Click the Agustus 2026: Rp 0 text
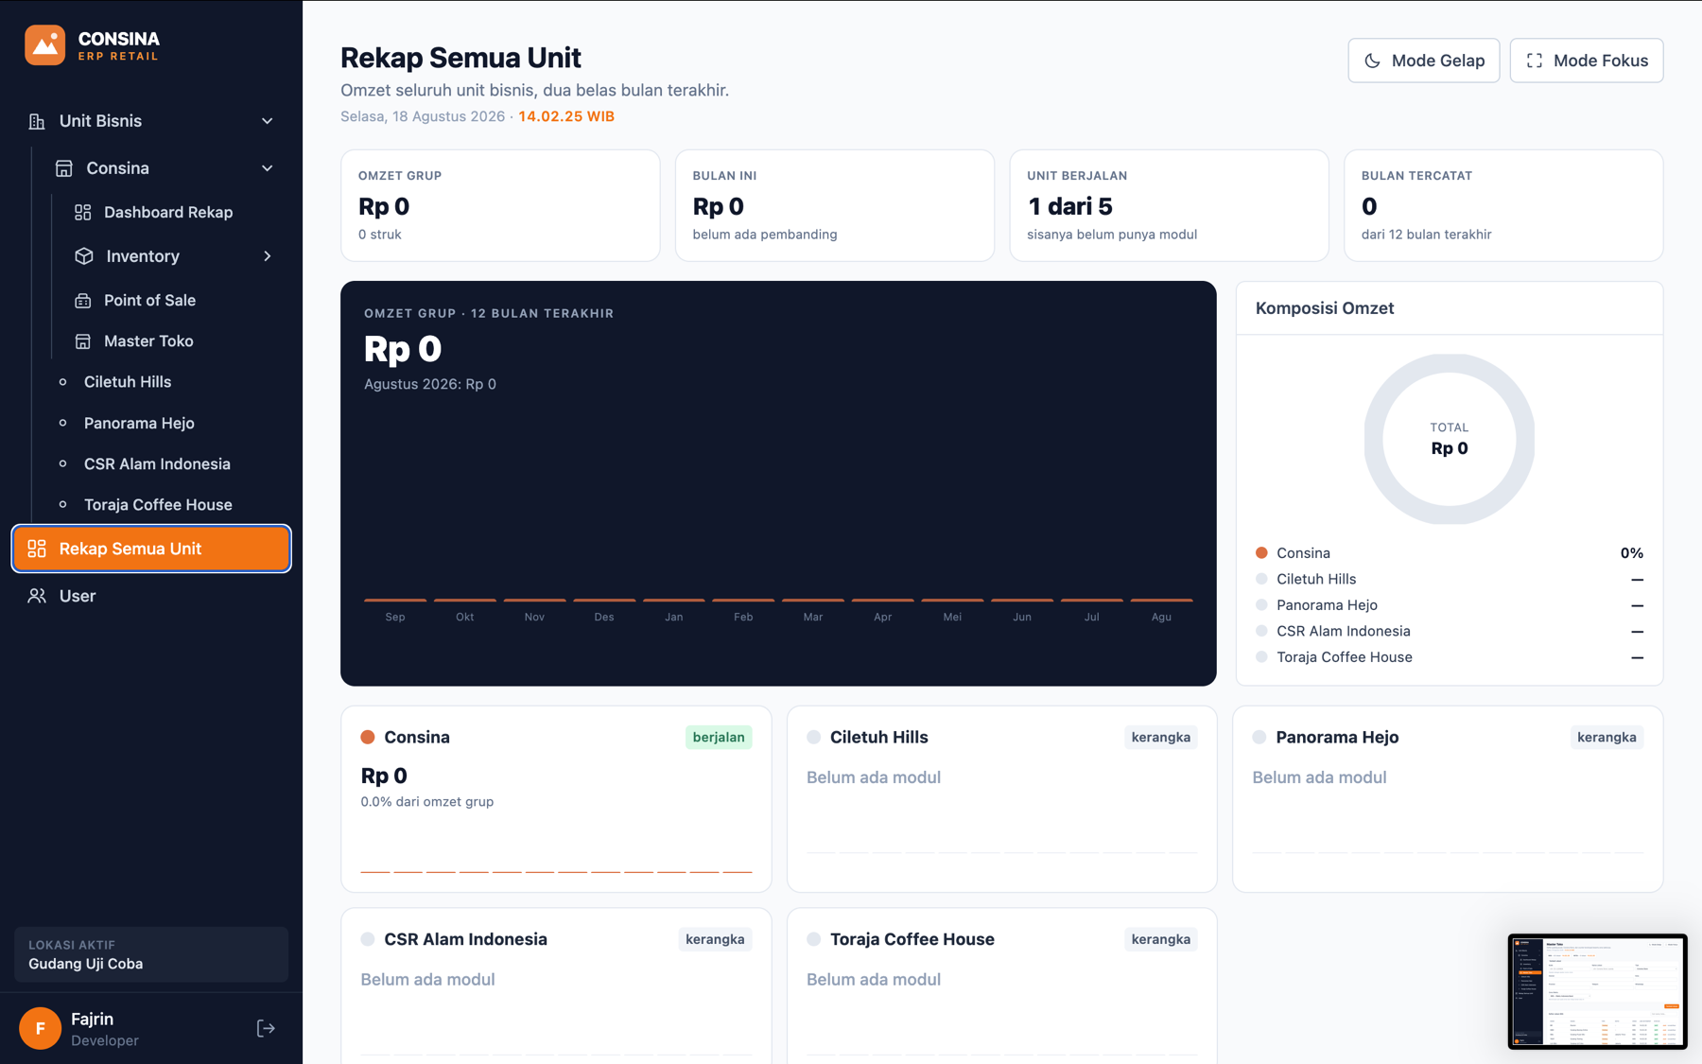The width and height of the screenshot is (1702, 1064). point(430,384)
